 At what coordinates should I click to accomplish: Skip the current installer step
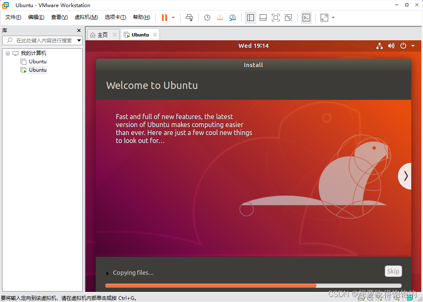pos(393,271)
